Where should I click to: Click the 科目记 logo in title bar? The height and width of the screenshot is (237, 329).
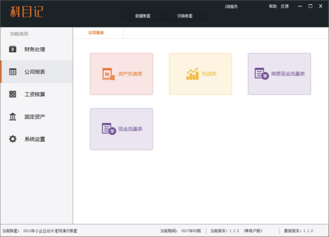27,12
